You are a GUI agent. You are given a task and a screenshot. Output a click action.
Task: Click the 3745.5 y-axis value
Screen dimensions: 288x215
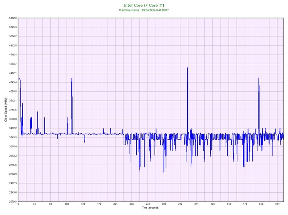(x=13, y=110)
